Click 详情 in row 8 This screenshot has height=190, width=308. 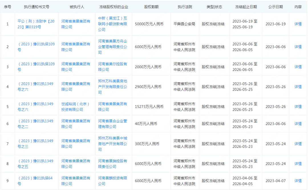tap(298, 164)
